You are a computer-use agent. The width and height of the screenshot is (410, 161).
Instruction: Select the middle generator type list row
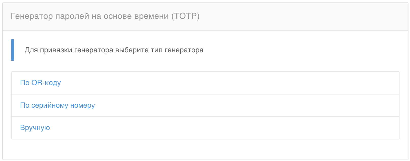[205, 105]
